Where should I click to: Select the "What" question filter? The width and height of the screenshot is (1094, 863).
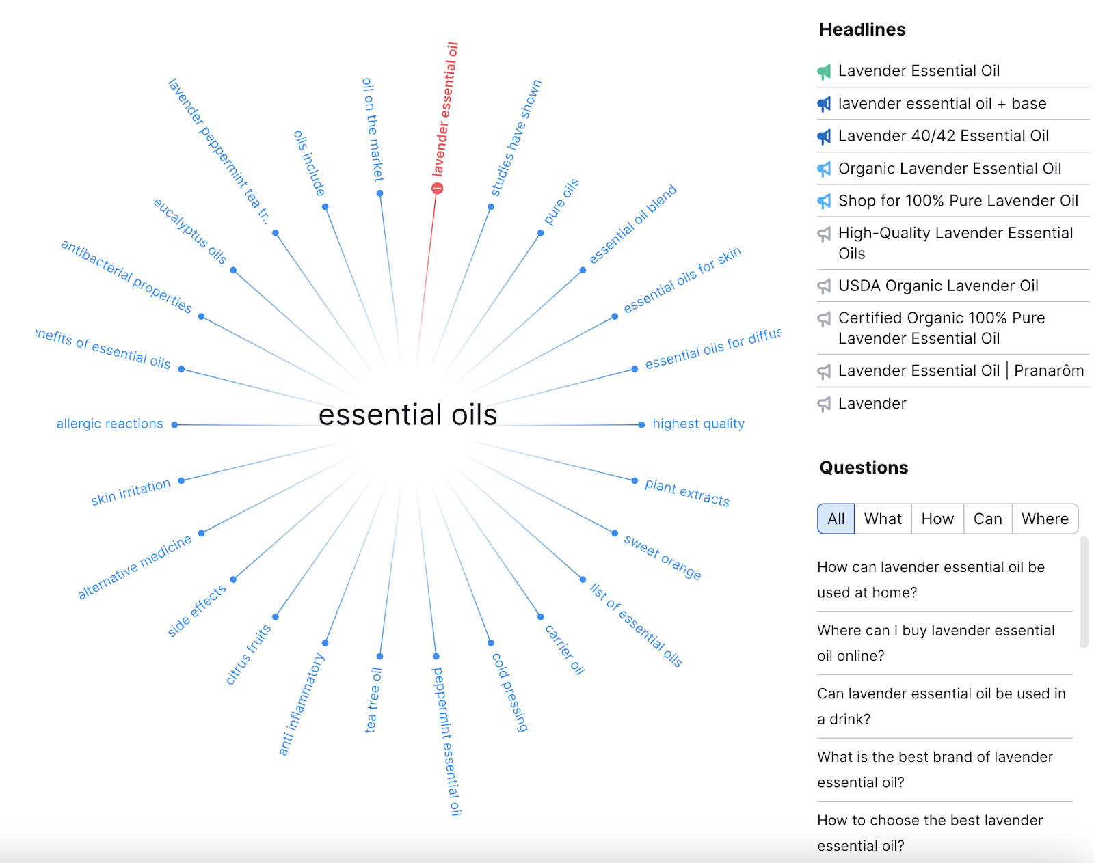coord(883,519)
